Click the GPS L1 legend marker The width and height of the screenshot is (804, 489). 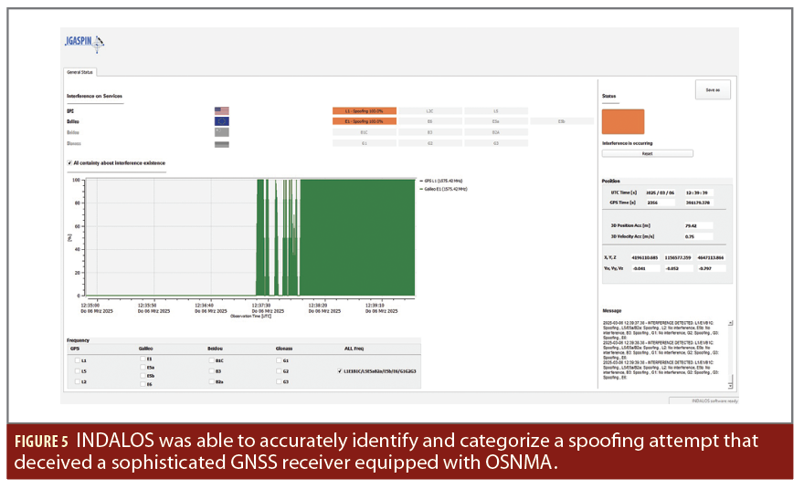[x=419, y=181]
